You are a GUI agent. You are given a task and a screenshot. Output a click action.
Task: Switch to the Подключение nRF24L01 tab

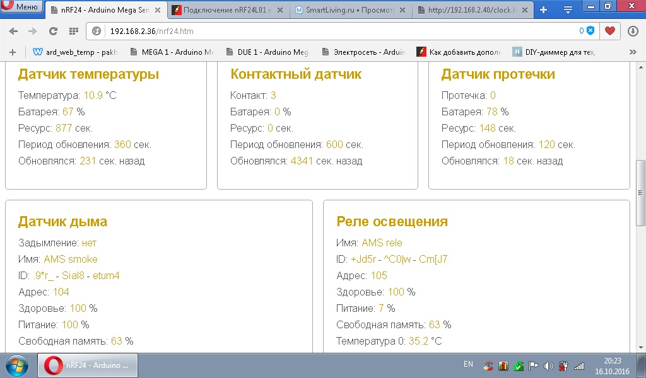click(227, 10)
